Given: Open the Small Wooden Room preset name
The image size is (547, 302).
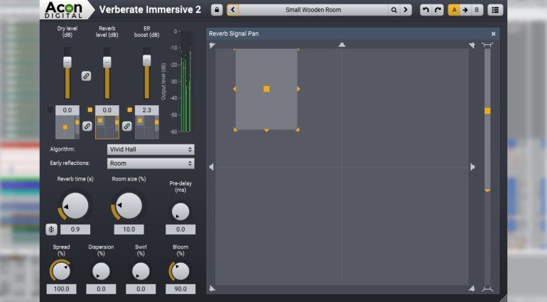Looking at the screenshot, I should coord(313,10).
